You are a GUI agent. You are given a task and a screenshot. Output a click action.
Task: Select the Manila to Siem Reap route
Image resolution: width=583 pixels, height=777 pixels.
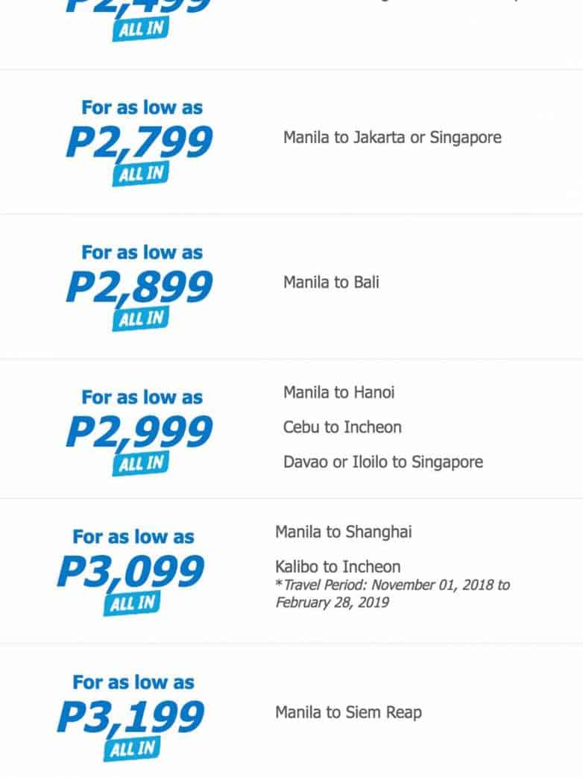(x=348, y=712)
